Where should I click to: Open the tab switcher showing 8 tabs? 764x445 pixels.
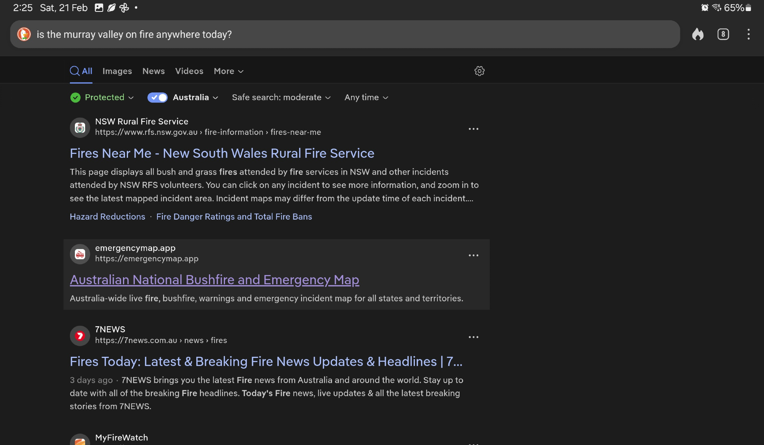point(723,34)
